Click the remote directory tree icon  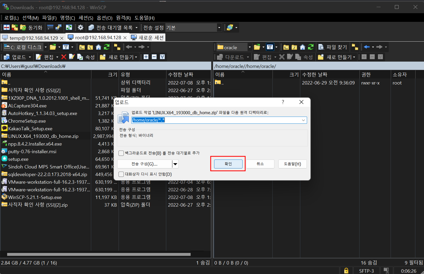tap(355, 47)
